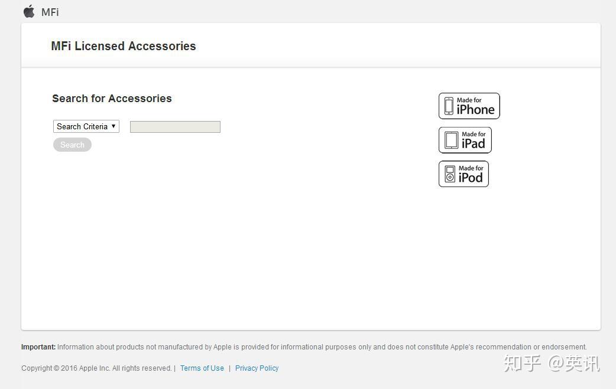Click the iPod device icon in badge
This screenshot has width=616, height=389.
(x=450, y=174)
